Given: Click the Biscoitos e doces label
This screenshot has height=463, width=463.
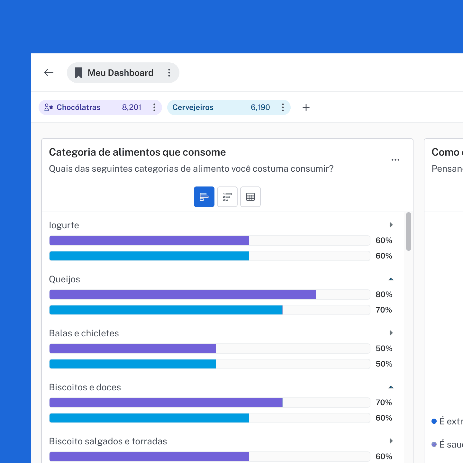Looking at the screenshot, I should click(85, 387).
